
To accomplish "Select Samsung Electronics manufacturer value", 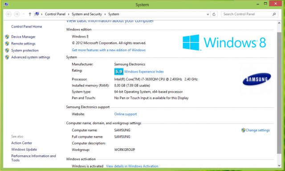I will point(130,64).
